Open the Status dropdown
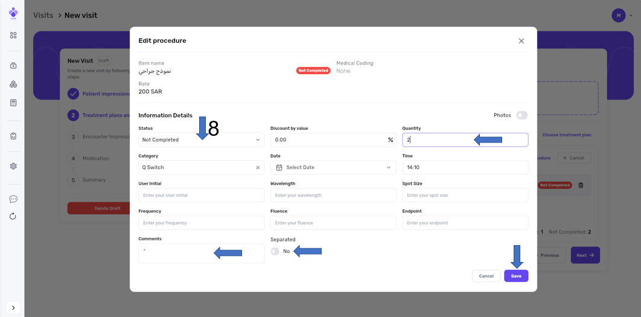This screenshot has height=317, width=641. click(x=201, y=140)
